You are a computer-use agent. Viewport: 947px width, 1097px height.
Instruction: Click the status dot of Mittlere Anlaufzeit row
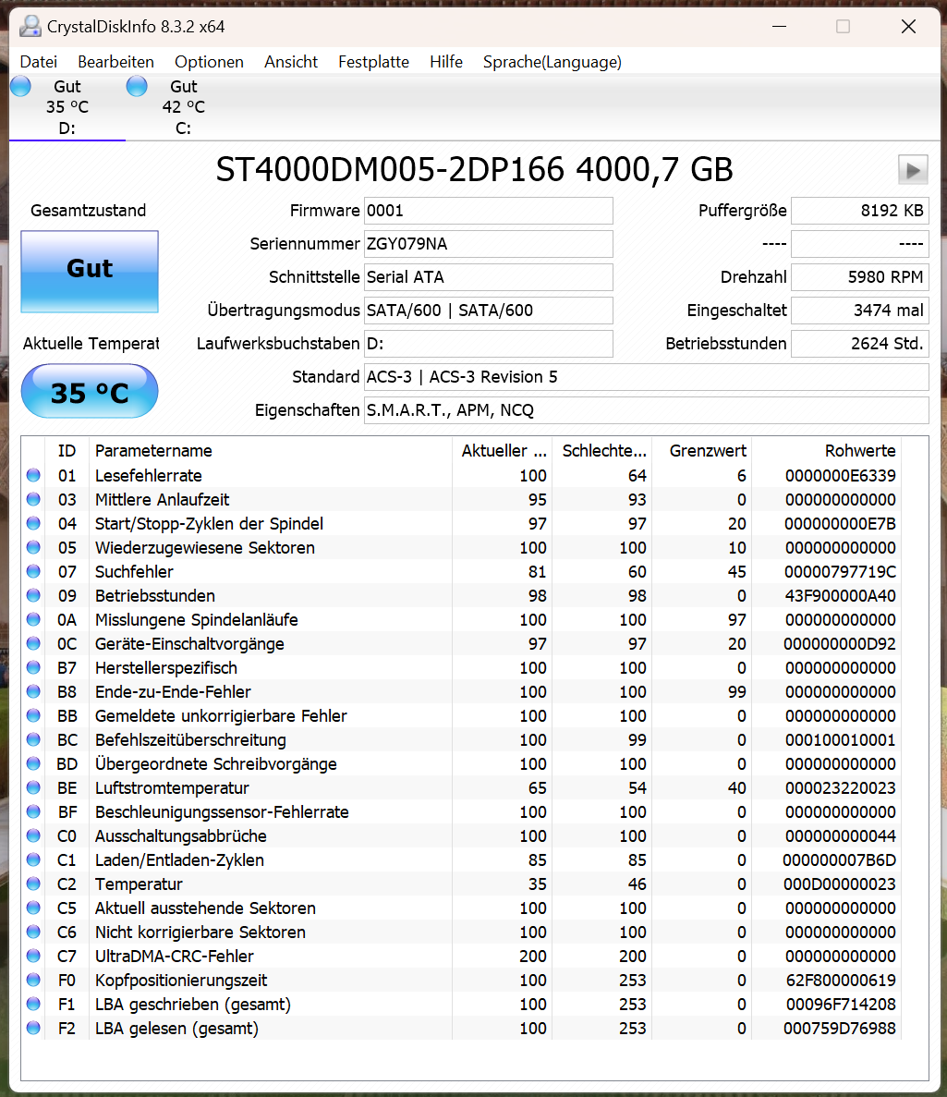33,500
